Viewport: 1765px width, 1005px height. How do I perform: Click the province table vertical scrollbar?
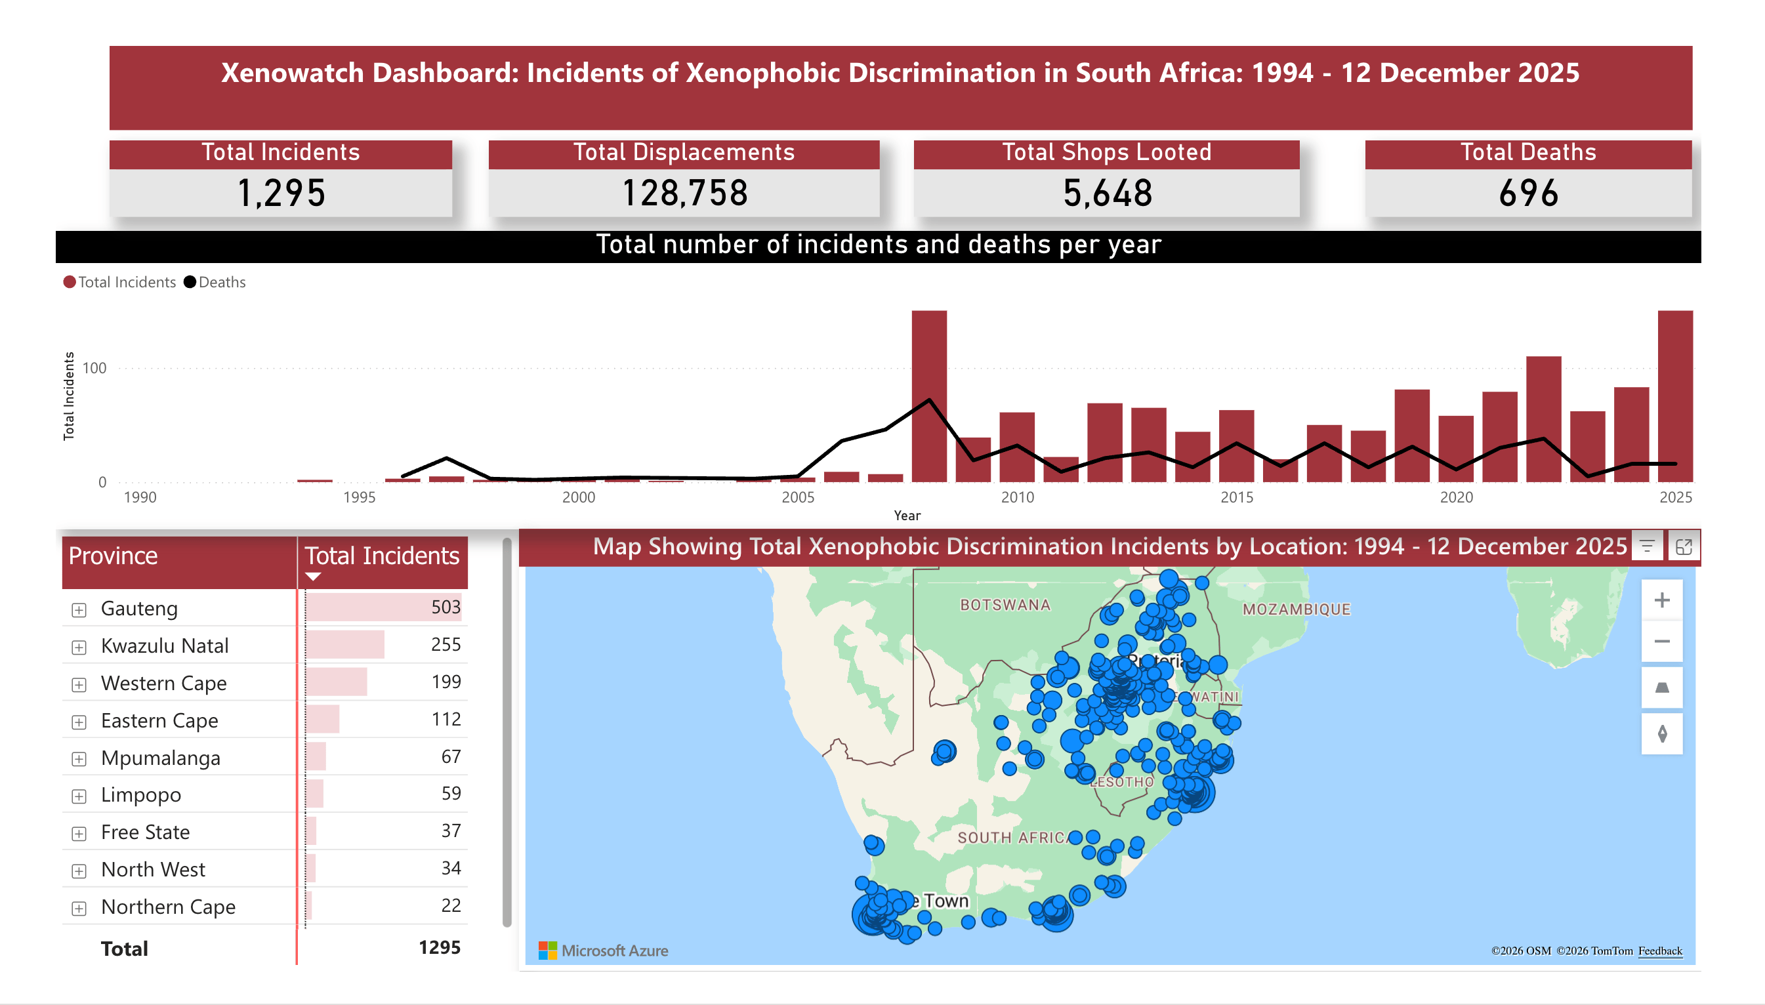(507, 731)
